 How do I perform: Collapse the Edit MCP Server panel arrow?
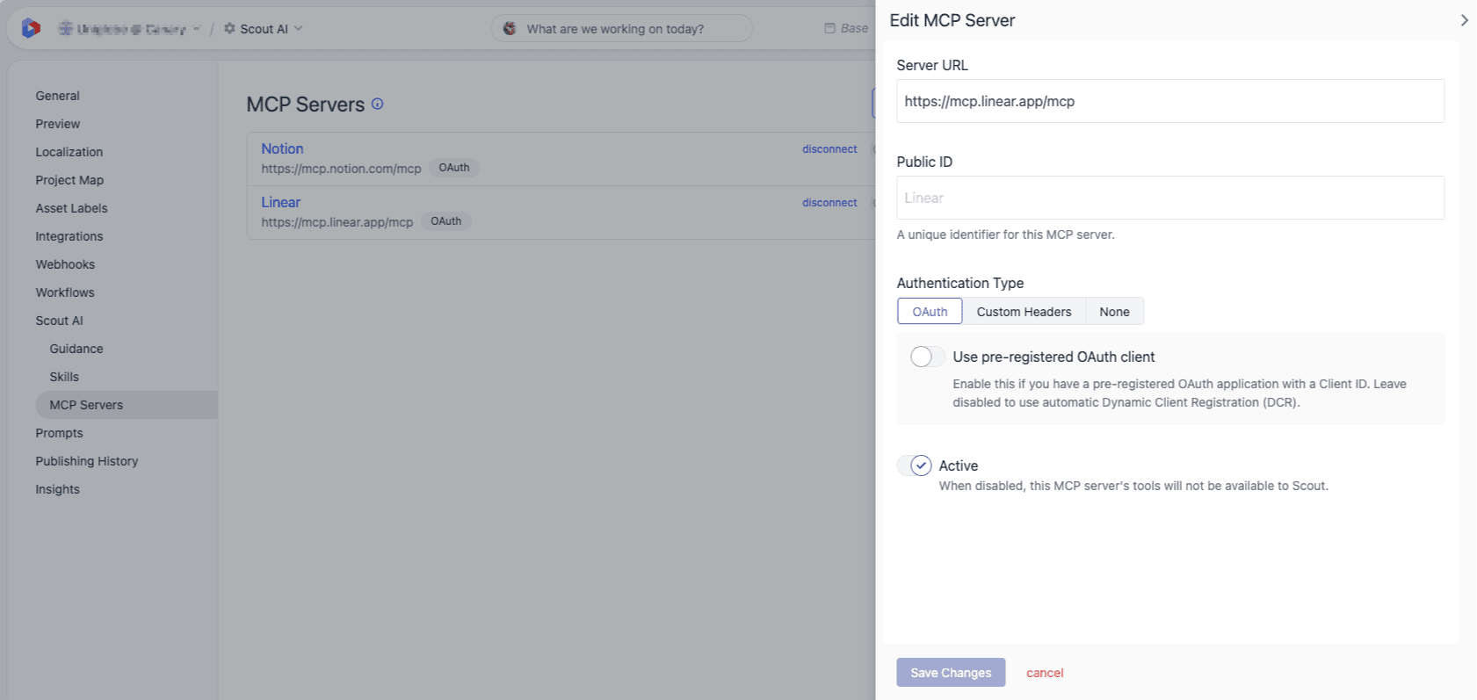click(1464, 20)
